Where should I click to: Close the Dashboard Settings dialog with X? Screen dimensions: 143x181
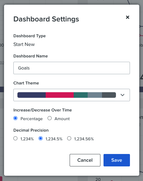(x=127, y=17)
